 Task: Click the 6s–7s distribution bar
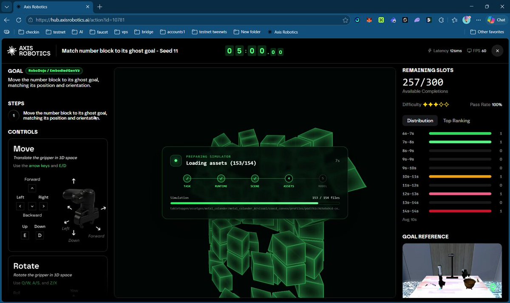pyautogui.click(x=460, y=133)
